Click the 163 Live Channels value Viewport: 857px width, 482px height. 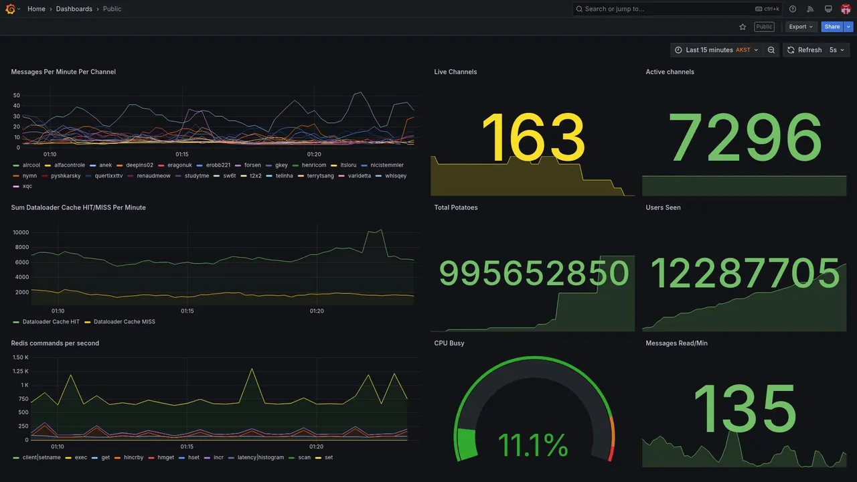point(534,139)
